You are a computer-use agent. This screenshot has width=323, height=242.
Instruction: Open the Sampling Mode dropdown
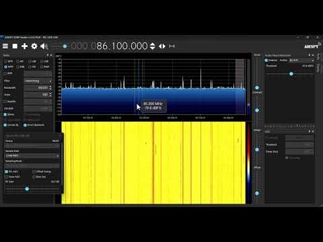pyautogui.click(x=32, y=166)
